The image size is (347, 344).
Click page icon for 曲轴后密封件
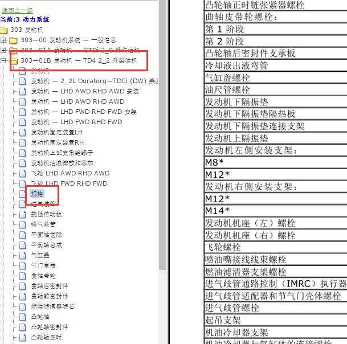click(23, 286)
